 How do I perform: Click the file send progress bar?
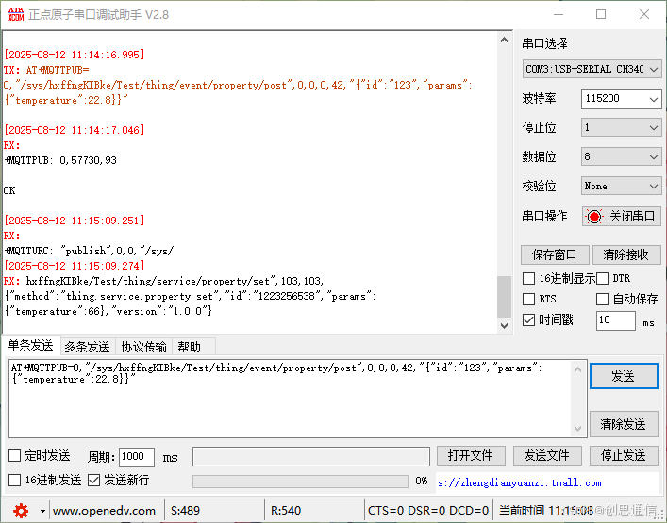tap(300, 481)
